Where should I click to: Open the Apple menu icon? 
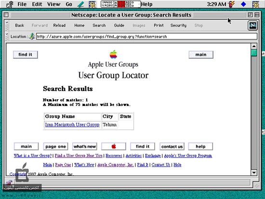point(10,4)
